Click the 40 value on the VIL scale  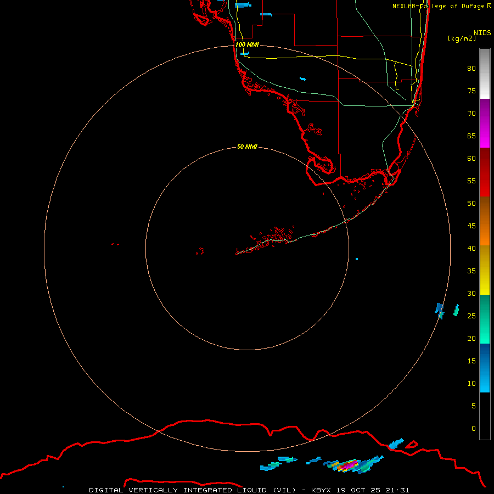[x=471, y=249]
